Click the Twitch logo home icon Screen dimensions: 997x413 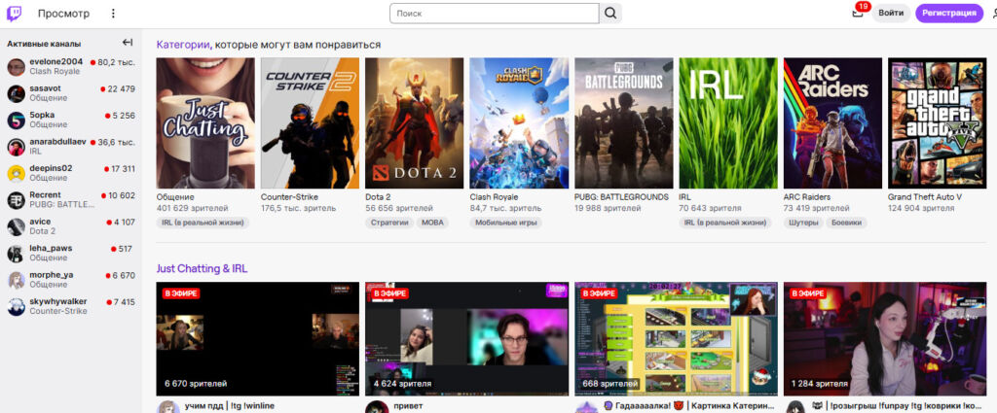tap(16, 14)
